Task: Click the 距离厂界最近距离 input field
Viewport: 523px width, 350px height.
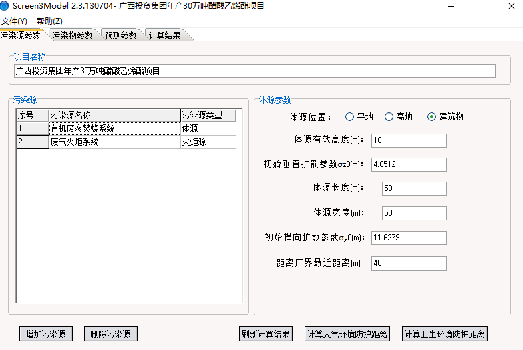Action: 409,263
